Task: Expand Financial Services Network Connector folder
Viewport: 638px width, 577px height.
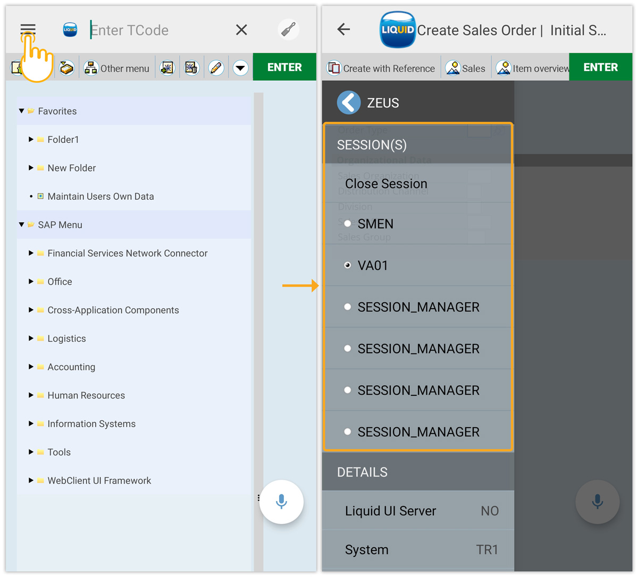Action: (x=31, y=253)
